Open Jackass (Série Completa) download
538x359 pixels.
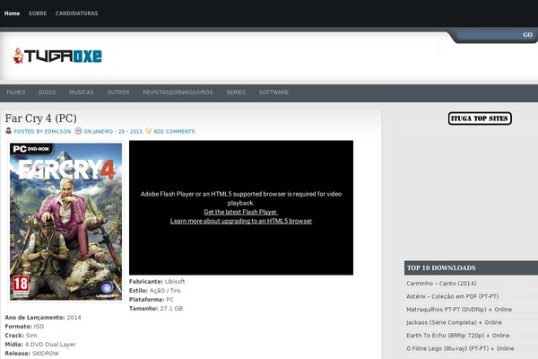pos(454,322)
